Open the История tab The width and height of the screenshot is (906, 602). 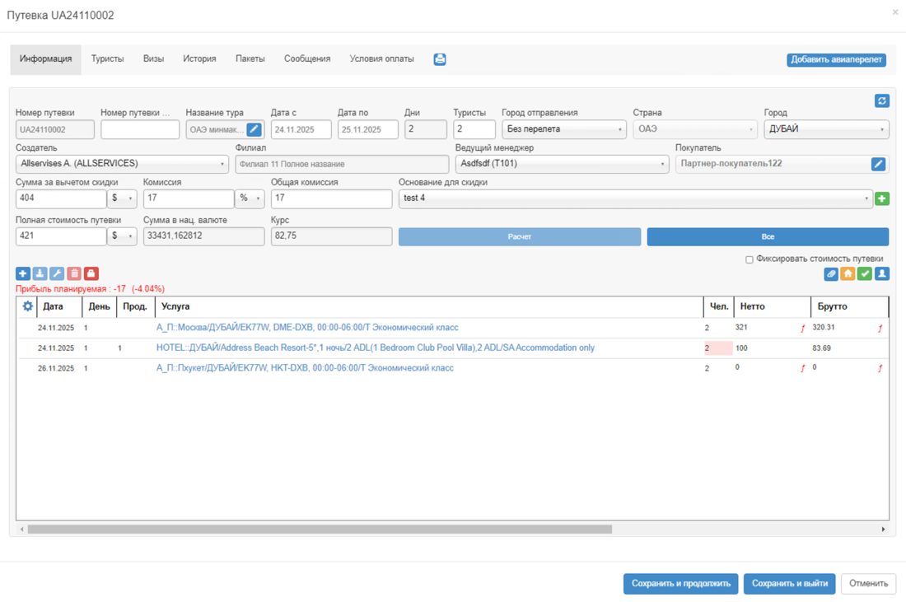pyautogui.click(x=199, y=59)
